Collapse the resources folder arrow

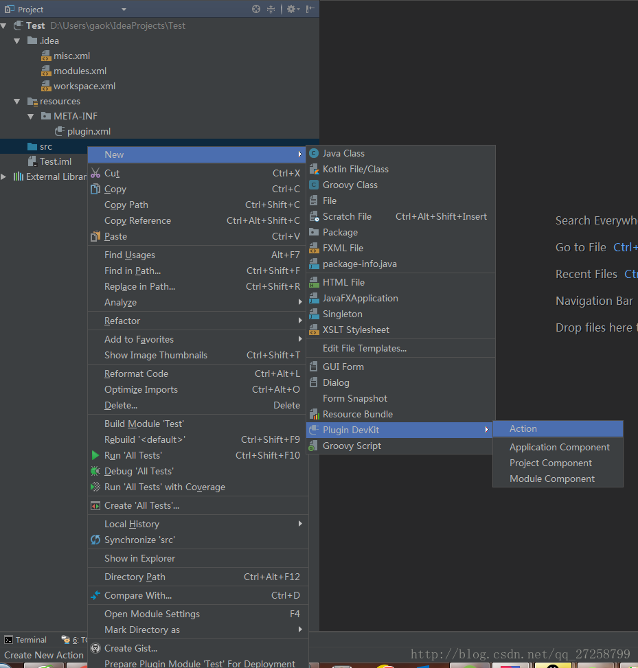pyautogui.click(x=17, y=102)
